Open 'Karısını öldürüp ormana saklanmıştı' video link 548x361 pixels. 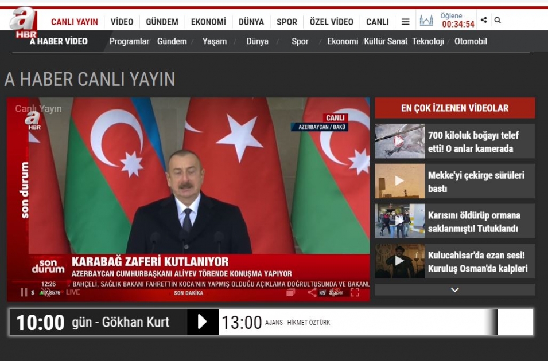coord(474,222)
